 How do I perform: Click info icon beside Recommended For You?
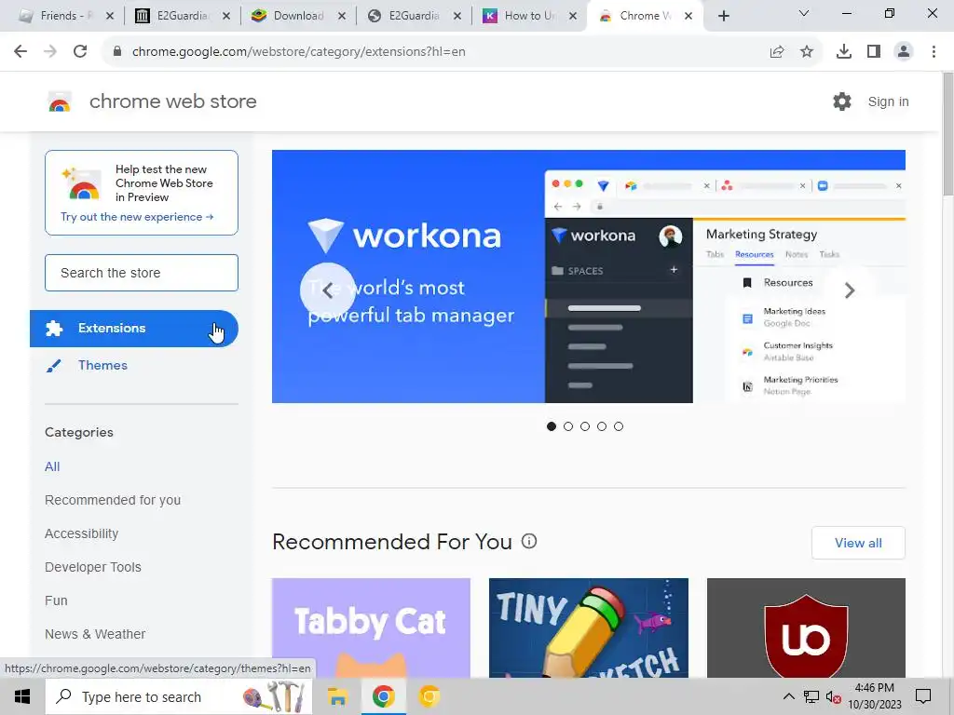pos(529,541)
